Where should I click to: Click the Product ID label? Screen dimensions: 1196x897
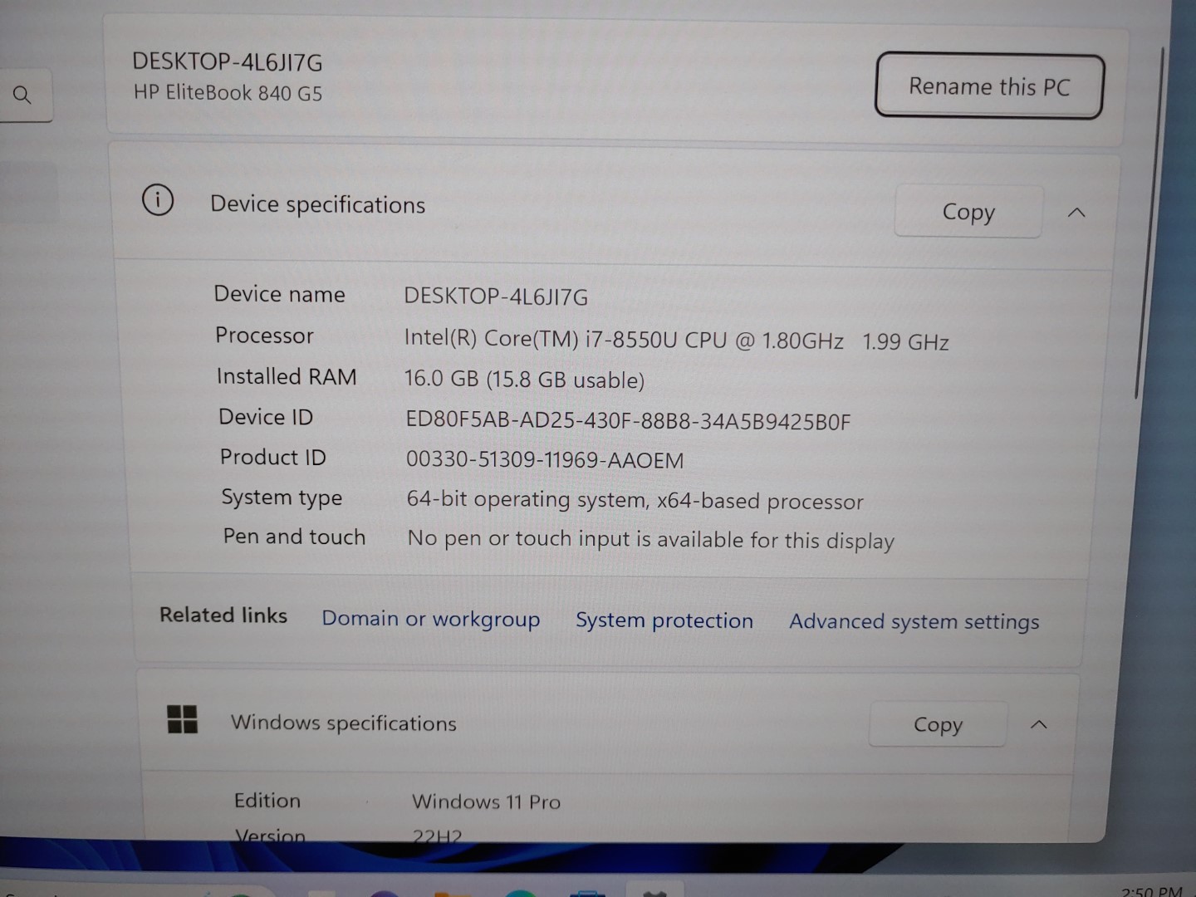272,457
